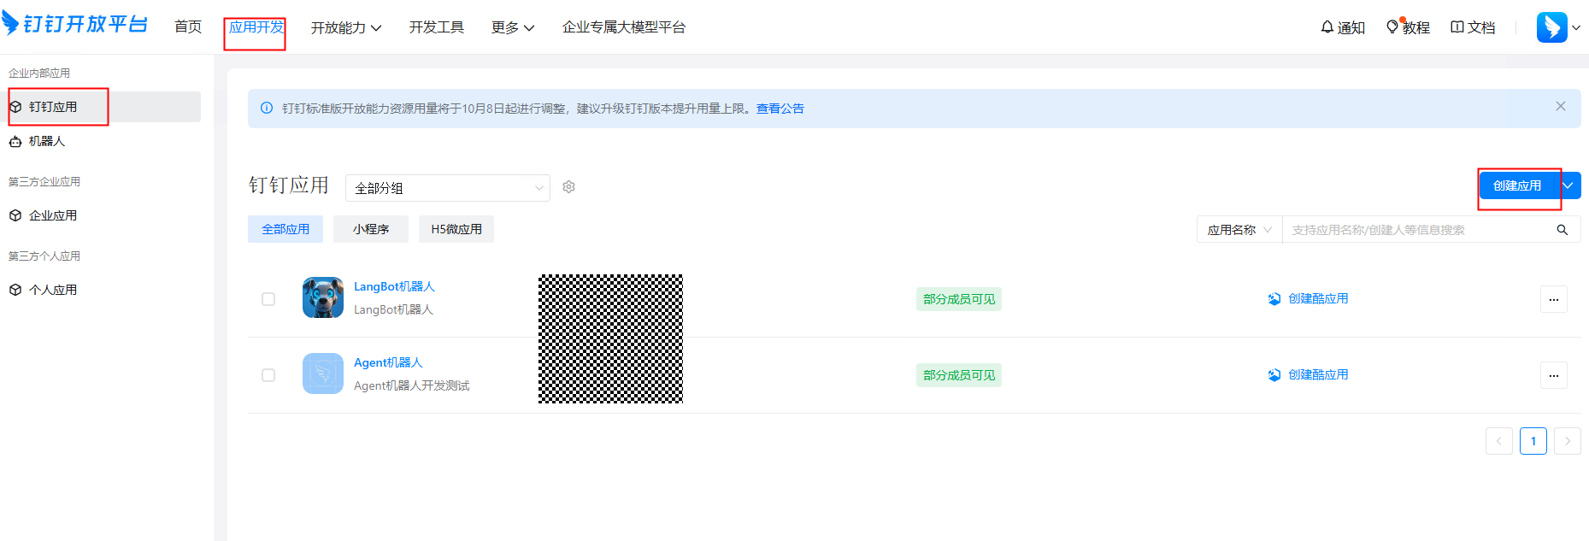Screen dimensions: 1589x541
Task: Focus the app search input field
Action: tap(1419, 230)
